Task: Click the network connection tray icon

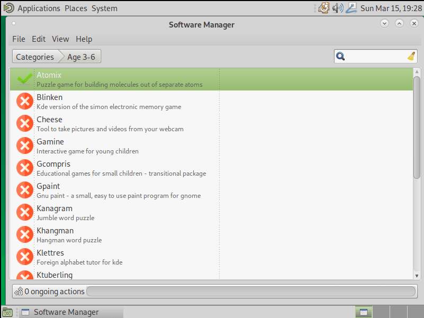Action: coord(351,8)
